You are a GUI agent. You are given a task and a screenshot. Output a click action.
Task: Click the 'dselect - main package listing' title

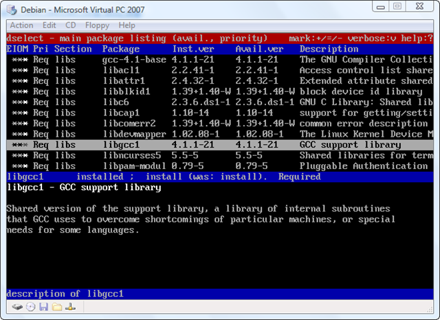pos(87,38)
